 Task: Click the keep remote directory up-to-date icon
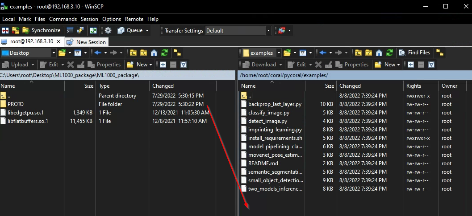pos(93,30)
